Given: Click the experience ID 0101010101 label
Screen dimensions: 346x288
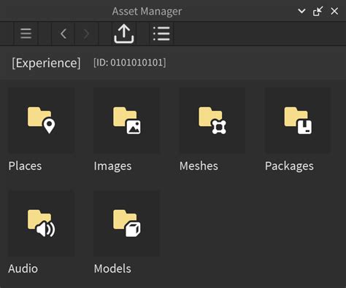Looking at the screenshot, I should [x=130, y=63].
